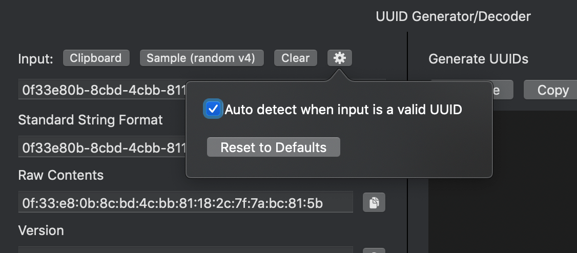577x253 pixels.
Task: Copy the Raw Contents value via icon
Action: tap(374, 203)
